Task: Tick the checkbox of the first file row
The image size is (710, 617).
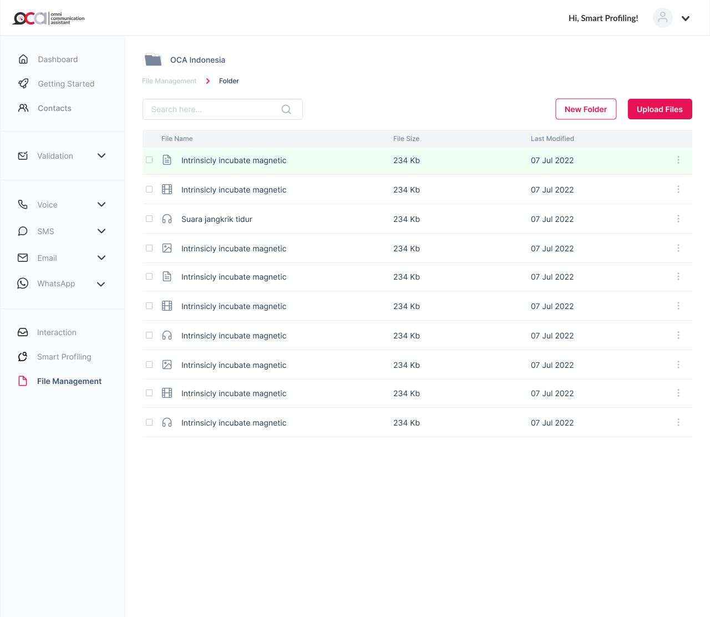Action: point(149,160)
